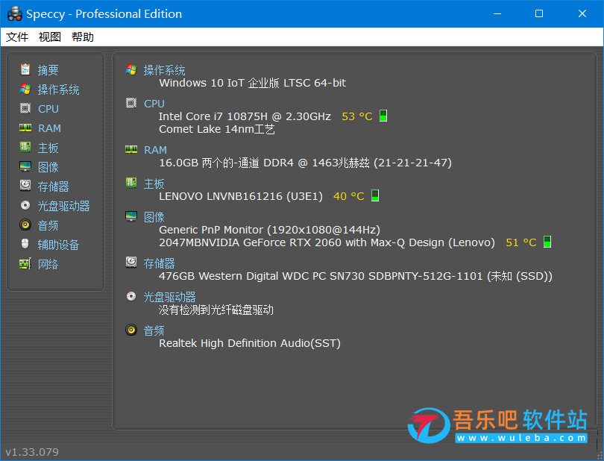Click the hard drive icon beside sidebar 存储器
Image resolution: width=604 pixels, height=461 pixels.
click(x=25, y=186)
